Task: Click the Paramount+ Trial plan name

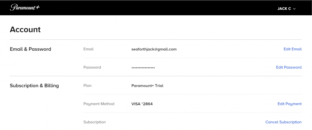Action: pos(147,86)
